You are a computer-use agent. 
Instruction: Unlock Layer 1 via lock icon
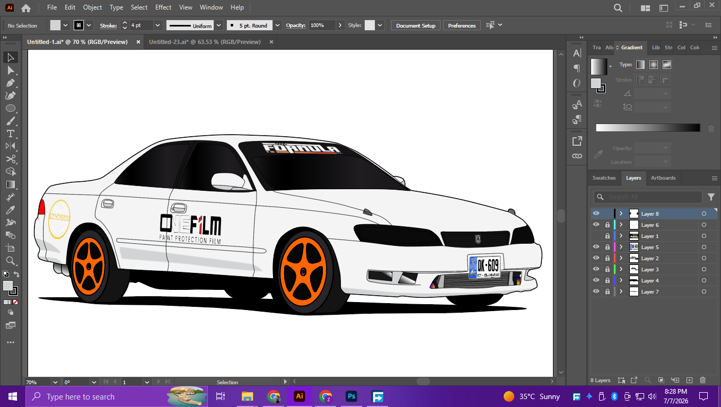(x=608, y=236)
